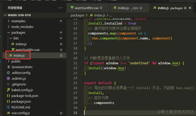Click packages in the breadcrumb
This screenshot has width=196, height=116.
(77, 15)
